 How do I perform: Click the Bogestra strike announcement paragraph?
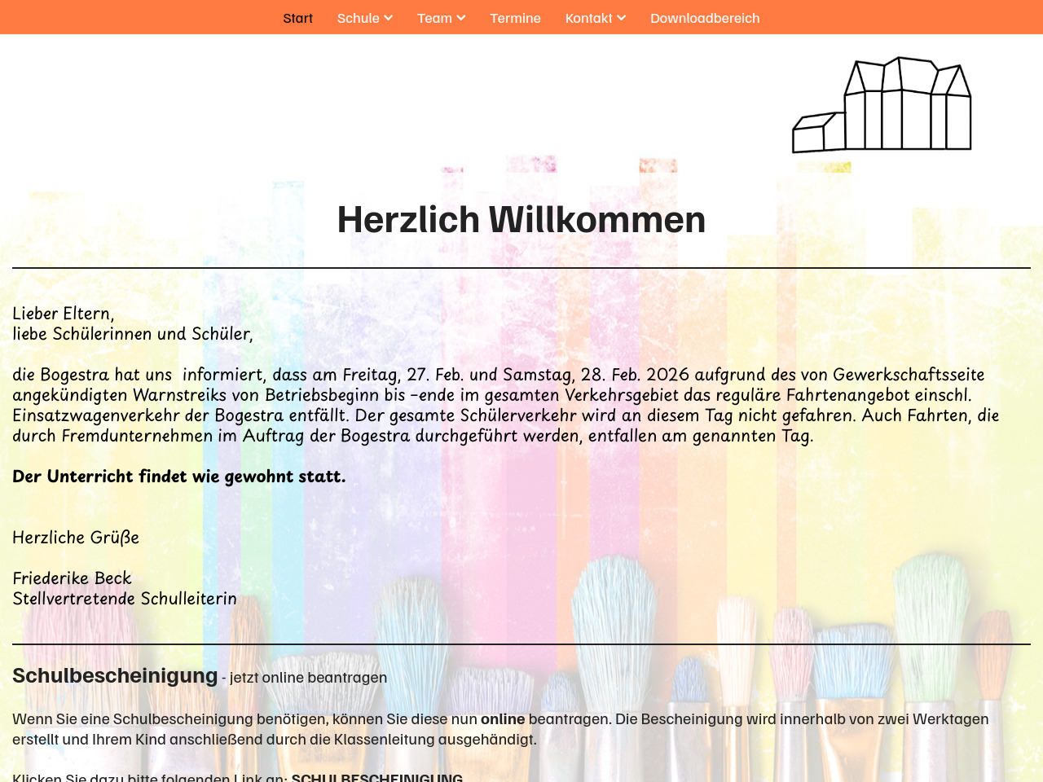[x=505, y=405]
